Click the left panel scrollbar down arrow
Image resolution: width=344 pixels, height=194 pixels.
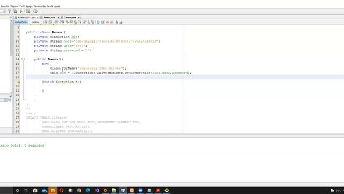pyautogui.click(x=11, y=92)
